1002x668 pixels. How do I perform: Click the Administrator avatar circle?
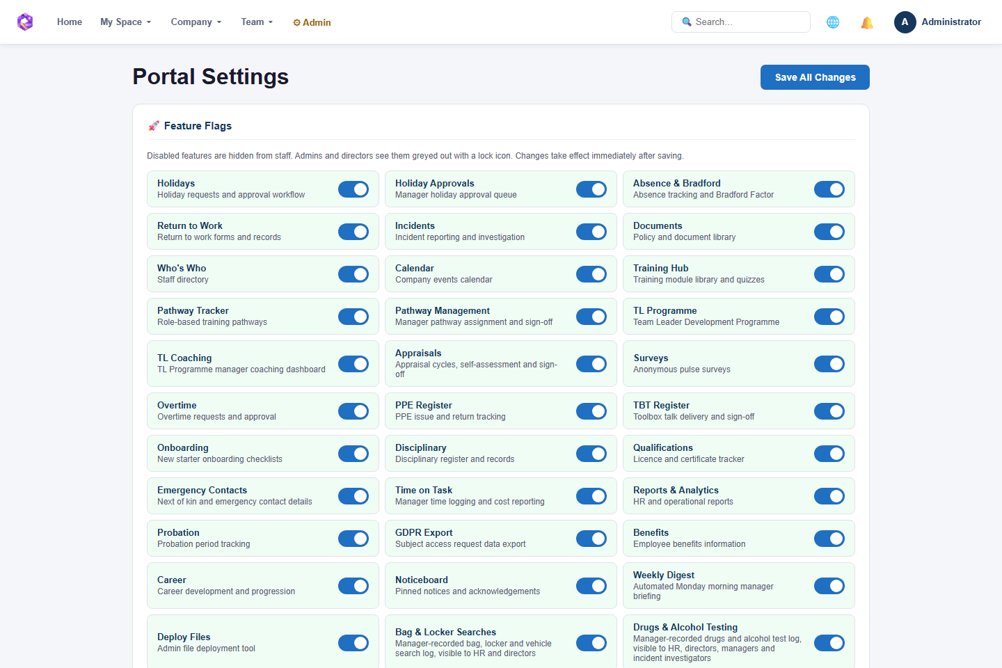[905, 22]
